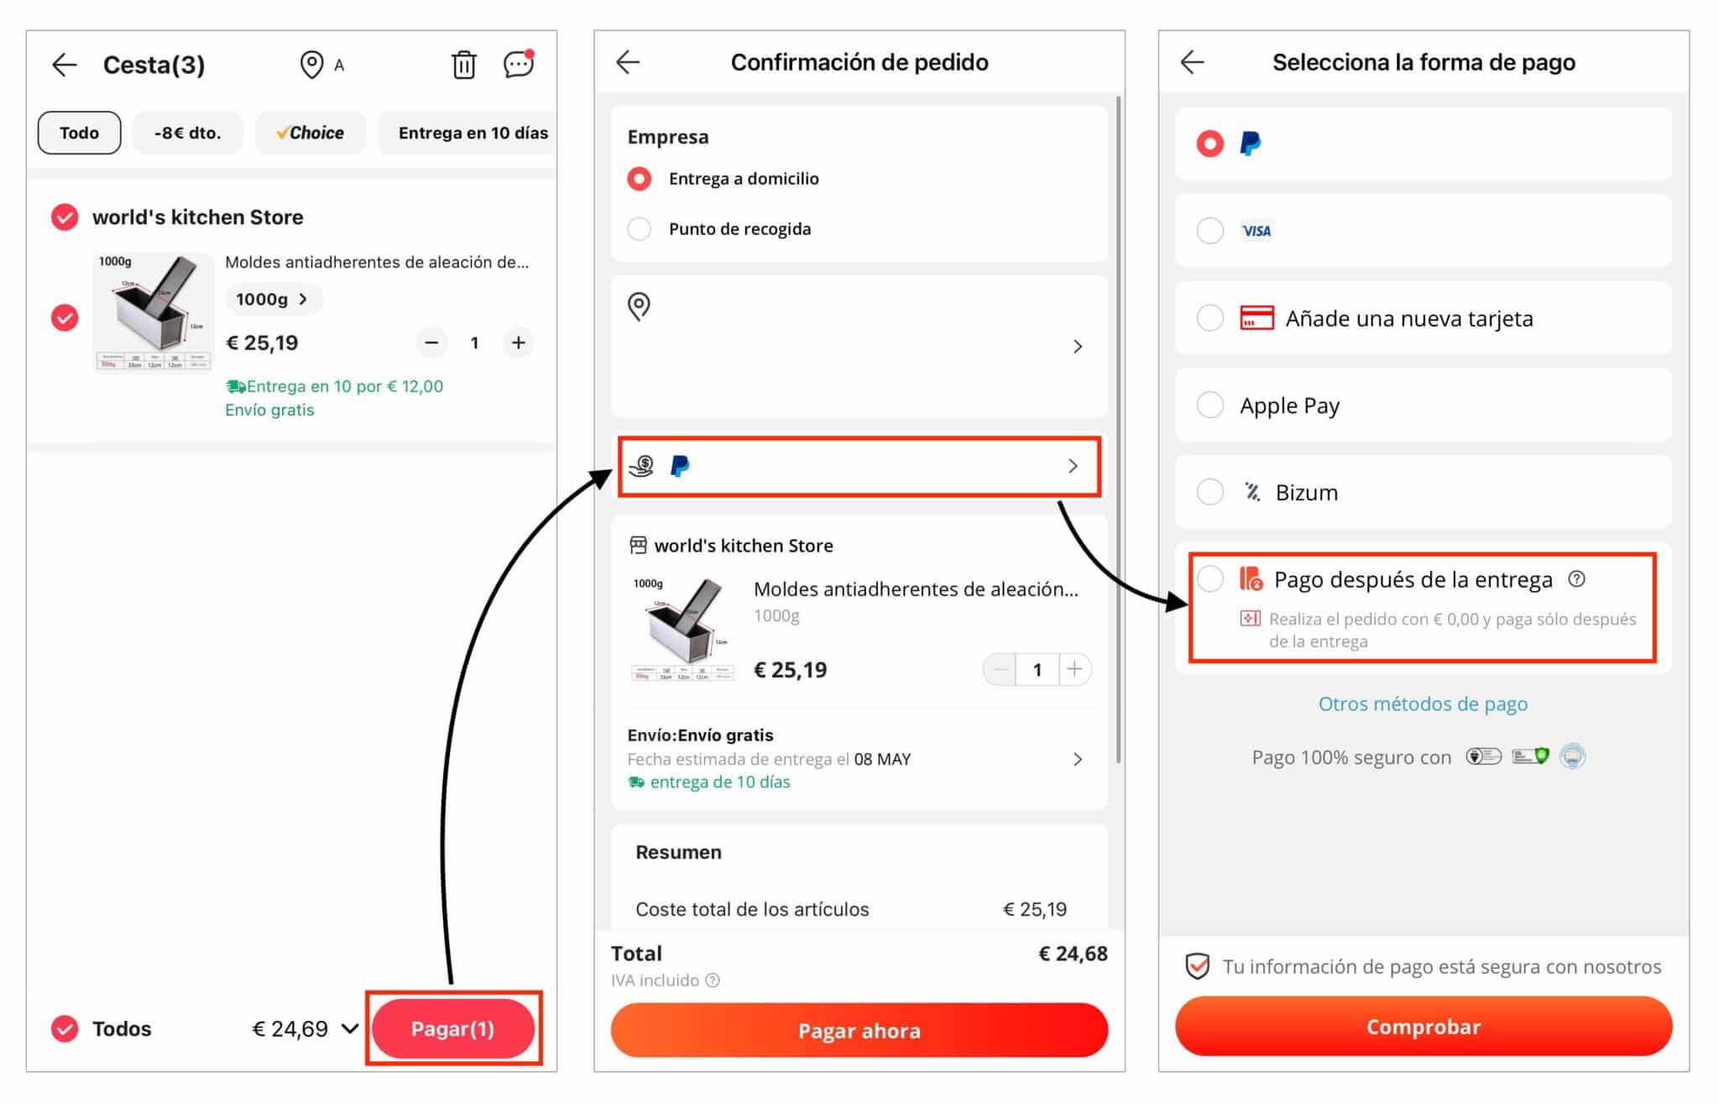Switch to the Choice filter tab
Screen dimensions: 1719x1104
click(x=311, y=133)
